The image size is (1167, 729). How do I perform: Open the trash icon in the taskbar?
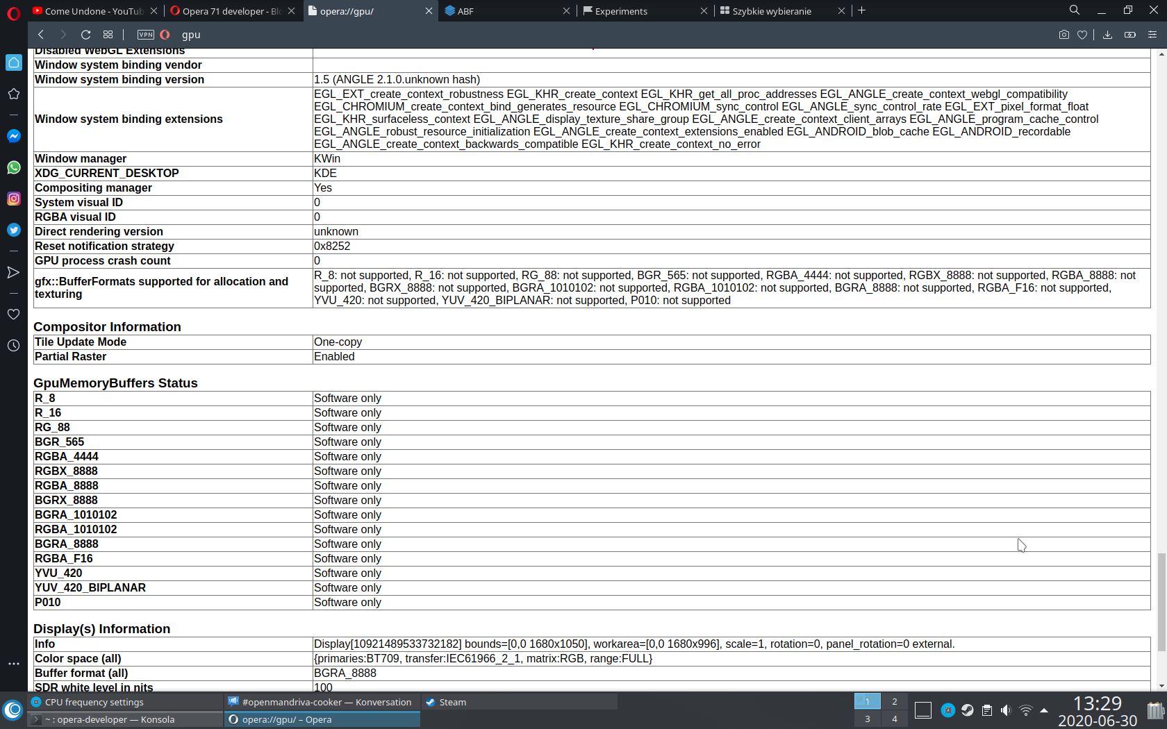click(1154, 710)
